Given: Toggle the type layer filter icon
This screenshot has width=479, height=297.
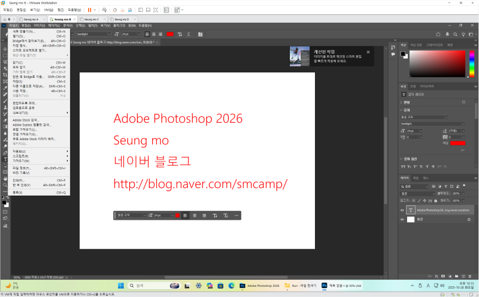Looking at the screenshot, I should 445,186.
